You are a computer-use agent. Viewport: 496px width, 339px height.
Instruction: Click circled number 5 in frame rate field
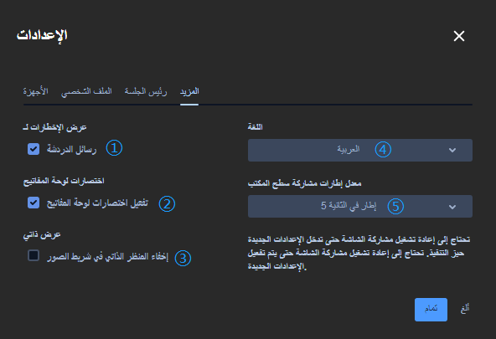pyautogui.click(x=395, y=206)
